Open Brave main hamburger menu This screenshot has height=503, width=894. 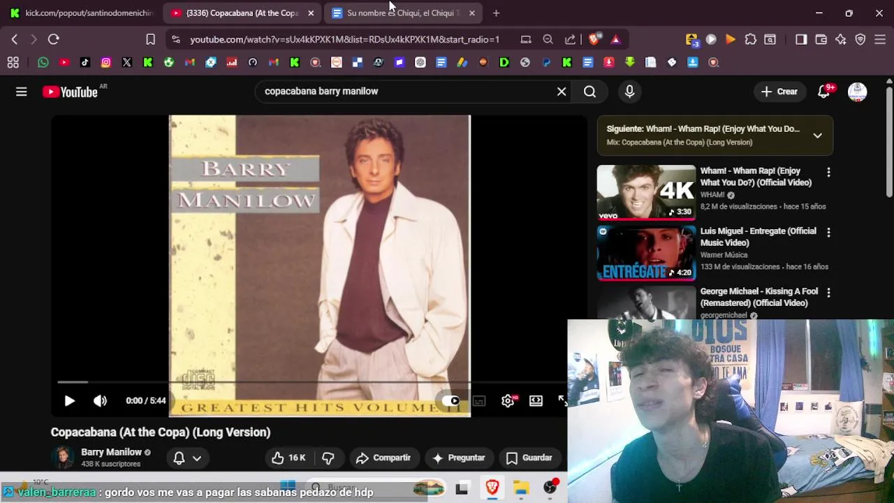coord(880,39)
